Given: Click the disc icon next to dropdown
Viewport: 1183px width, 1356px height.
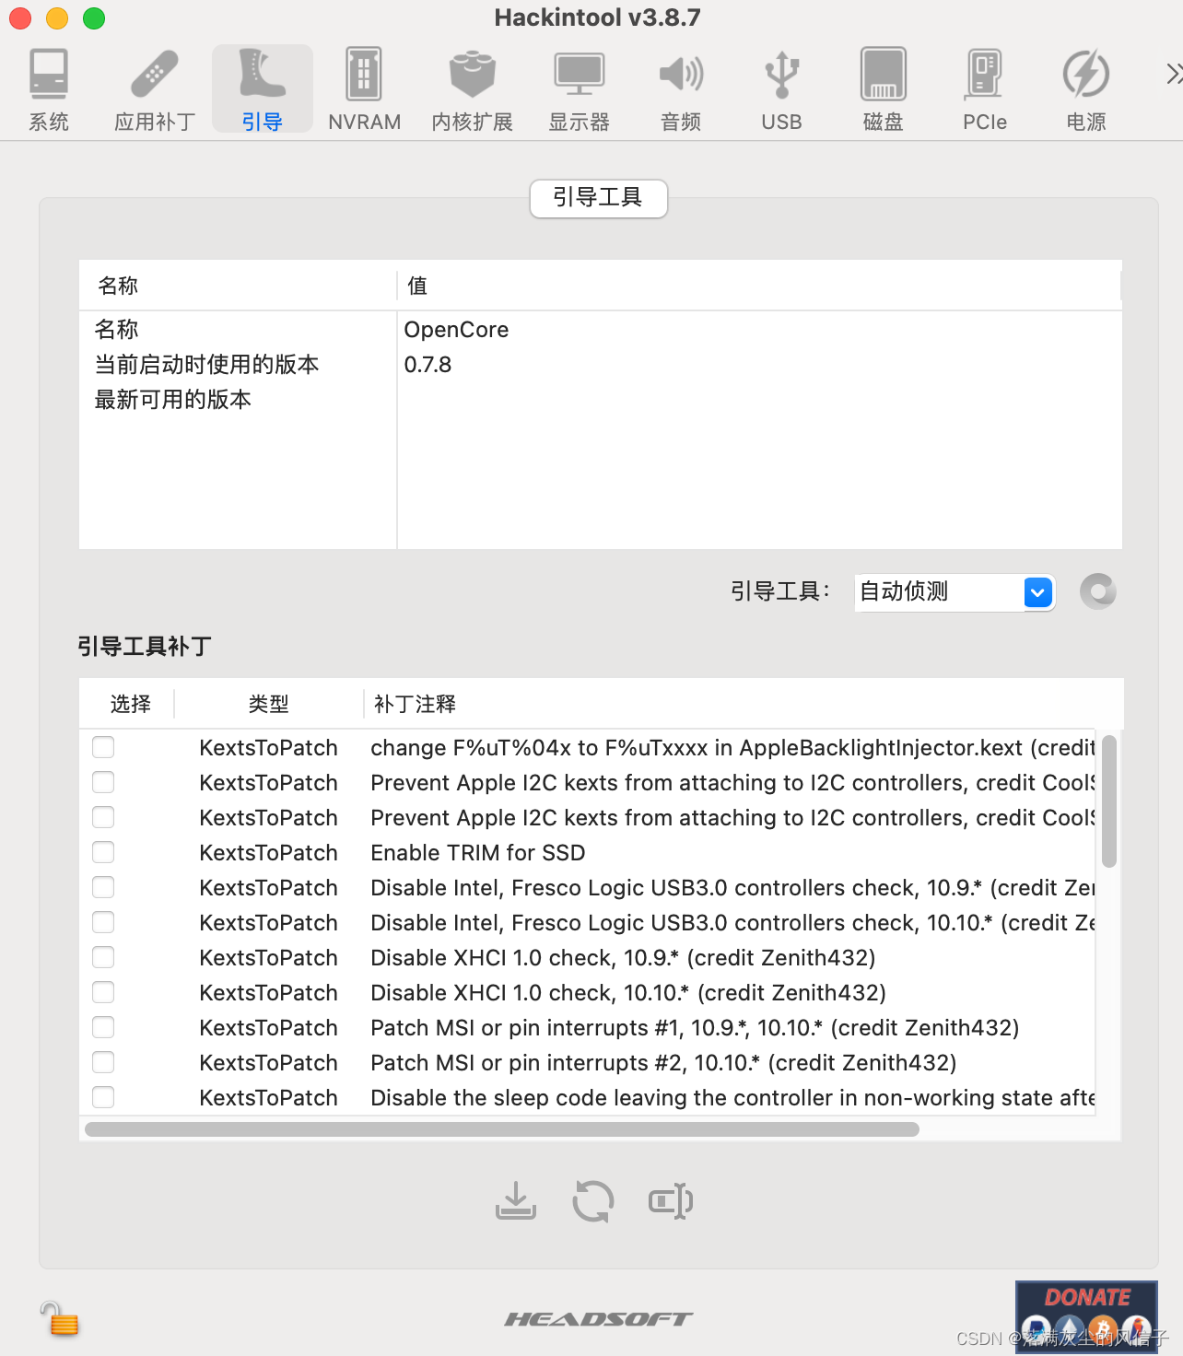Looking at the screenshot, I should point(1097,591).
